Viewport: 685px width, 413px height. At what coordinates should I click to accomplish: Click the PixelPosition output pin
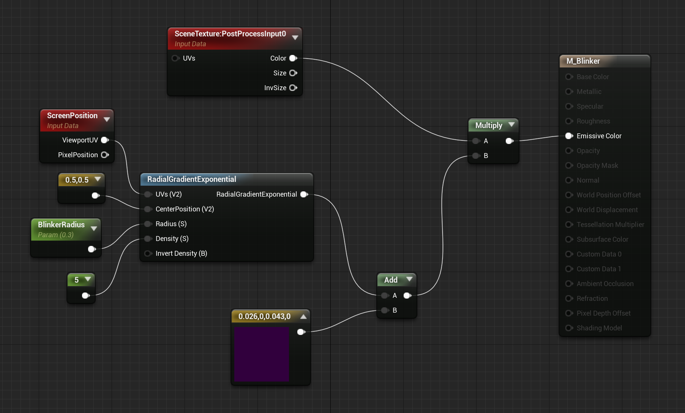click(105, 155)
